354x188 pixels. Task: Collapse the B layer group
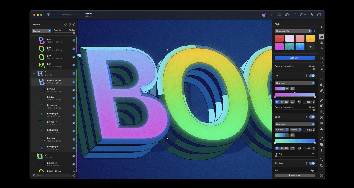point(34,74)
